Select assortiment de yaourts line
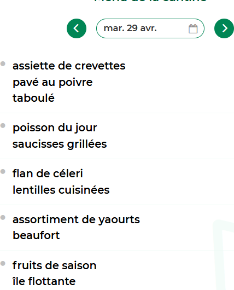The width and height of the screenshot is (234, 290). tap(76, 220)
